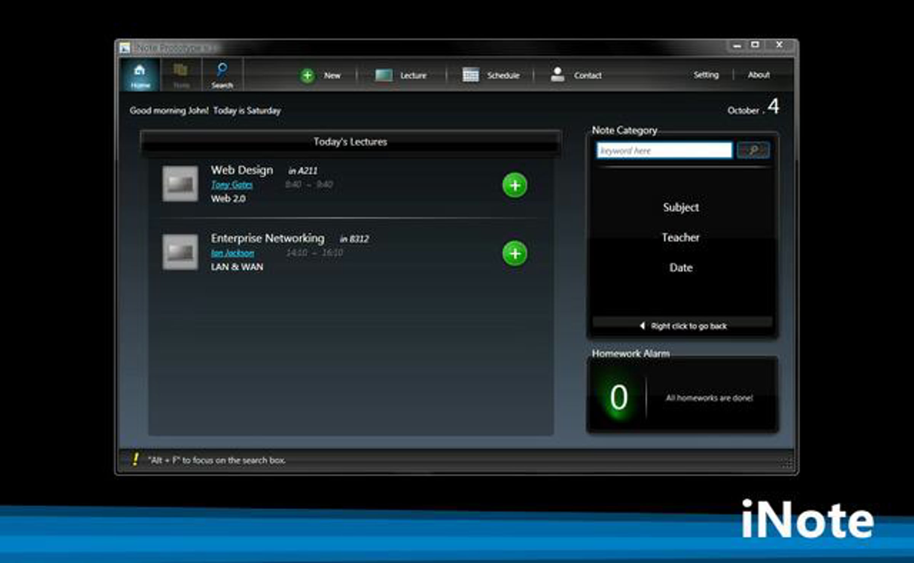The height and width of the screenshot is (563, 914).
Task: Open Ian Jackson teacher link
Action: click(233, 253)
